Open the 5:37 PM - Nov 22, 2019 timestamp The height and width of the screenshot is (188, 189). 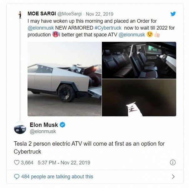click(64, 163)
